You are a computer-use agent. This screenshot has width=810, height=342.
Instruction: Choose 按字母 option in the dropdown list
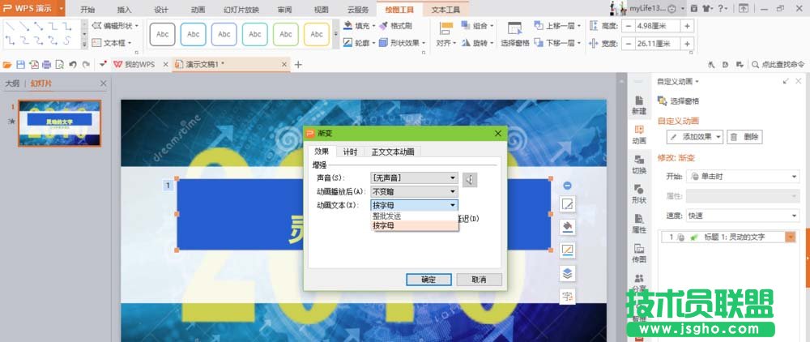(x=414, y=226)
